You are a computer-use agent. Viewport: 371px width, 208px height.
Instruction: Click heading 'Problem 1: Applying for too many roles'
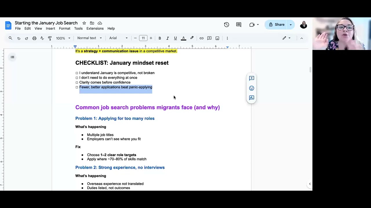(115, 118)
